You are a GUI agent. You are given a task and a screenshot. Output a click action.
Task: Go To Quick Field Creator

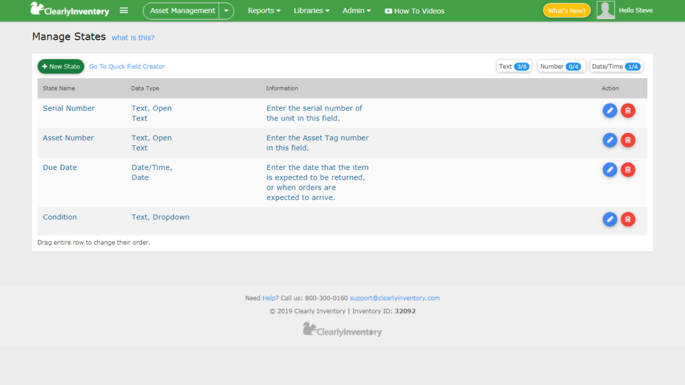127,66
